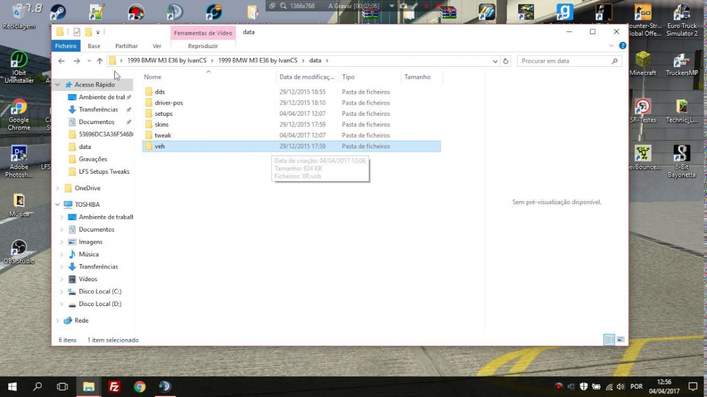Open recent locations dropdown arrow
The height and width of the screenshot is (397, 707).
pyautogui.click(x=88, y=61)
